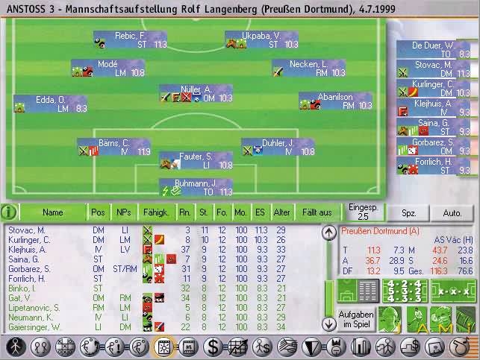The image size is (480, 360).
Task: Click the Spz. button
Action: 408,213
